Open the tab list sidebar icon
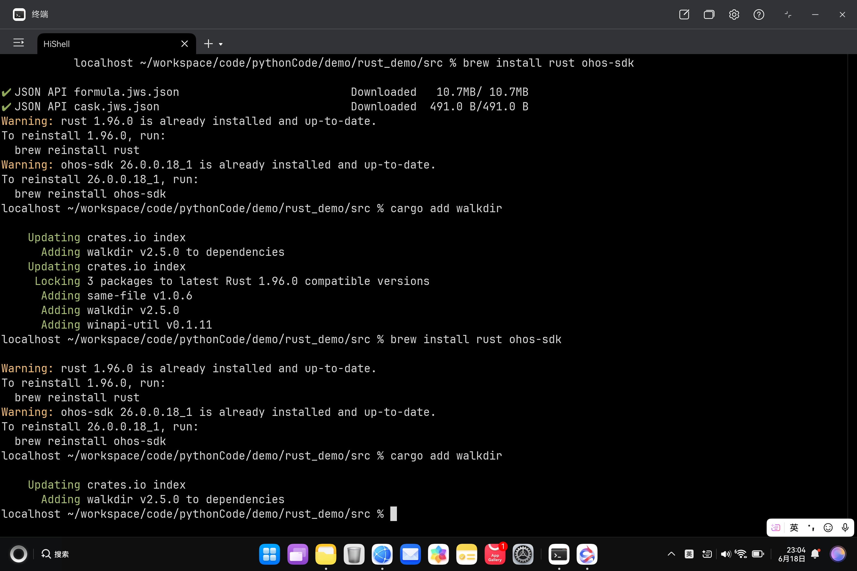The height and width of the screenshot is (571, 857). (x=19, y=43)
